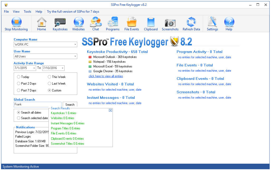Choose the Last Week radio button
The width and height of the screenshot is (271, 170).
[x=50, y=84]
